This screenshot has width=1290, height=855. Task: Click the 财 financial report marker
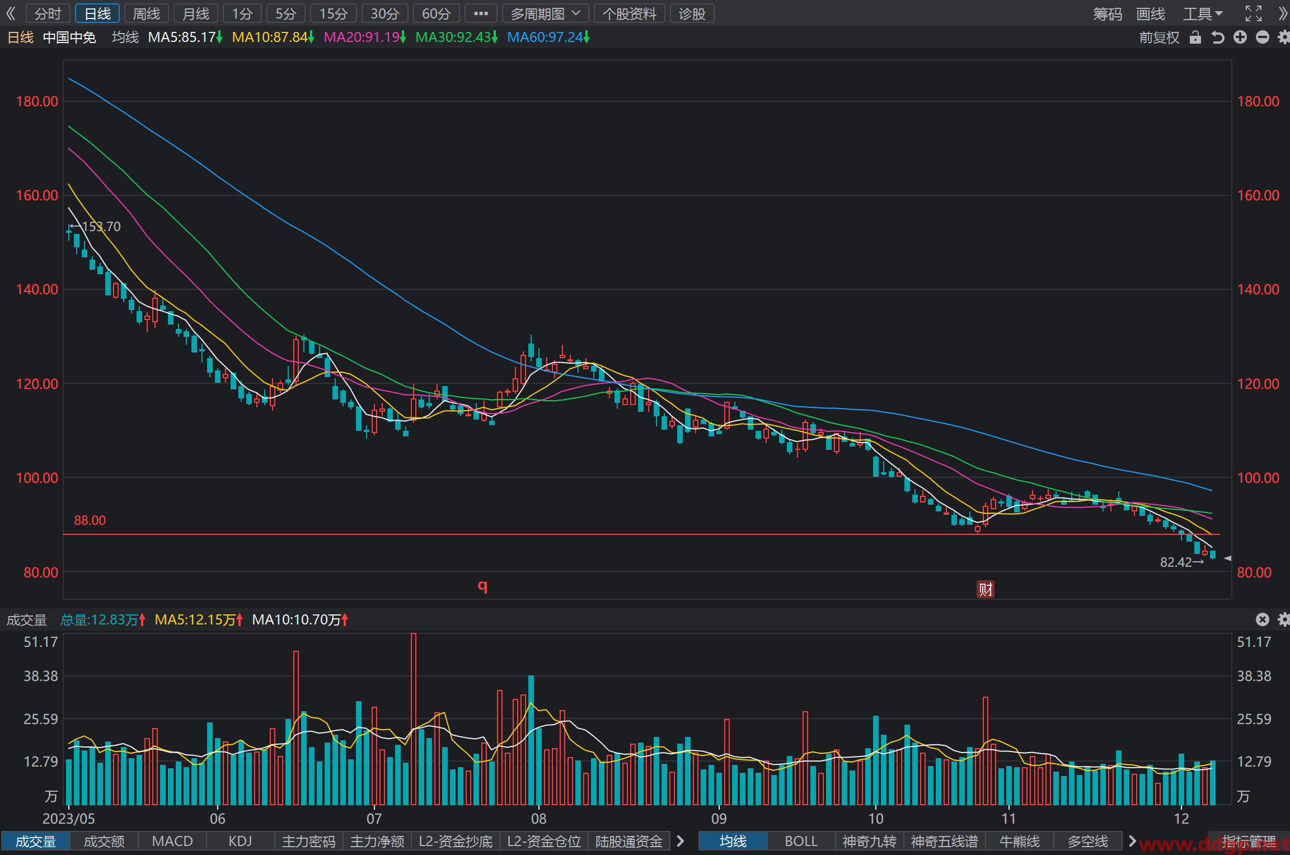click(986, 589)
